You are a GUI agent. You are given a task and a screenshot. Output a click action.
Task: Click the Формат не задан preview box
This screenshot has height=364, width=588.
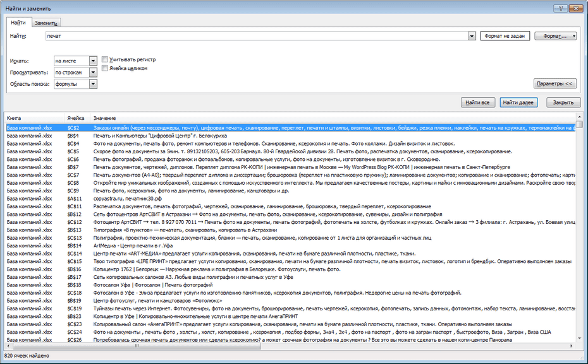click(x=505, y=36)
